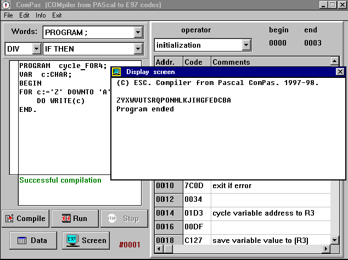
Task: Click the Display screen title bar
Action: 228,72
